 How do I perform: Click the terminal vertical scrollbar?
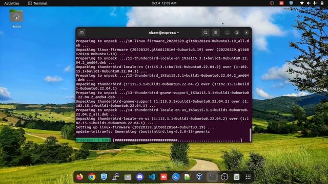pyautogui.click(x=250, y=135)
